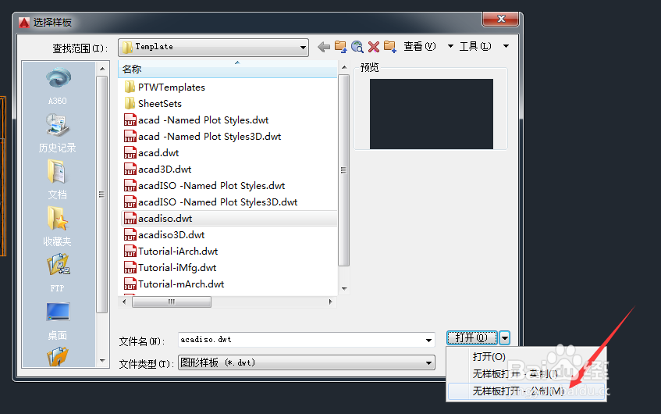Choose 无样板打开 - 公制(M) menu entry
Image resolution: width=661 pixels, height=414 pixels.
tap(526, 391)
